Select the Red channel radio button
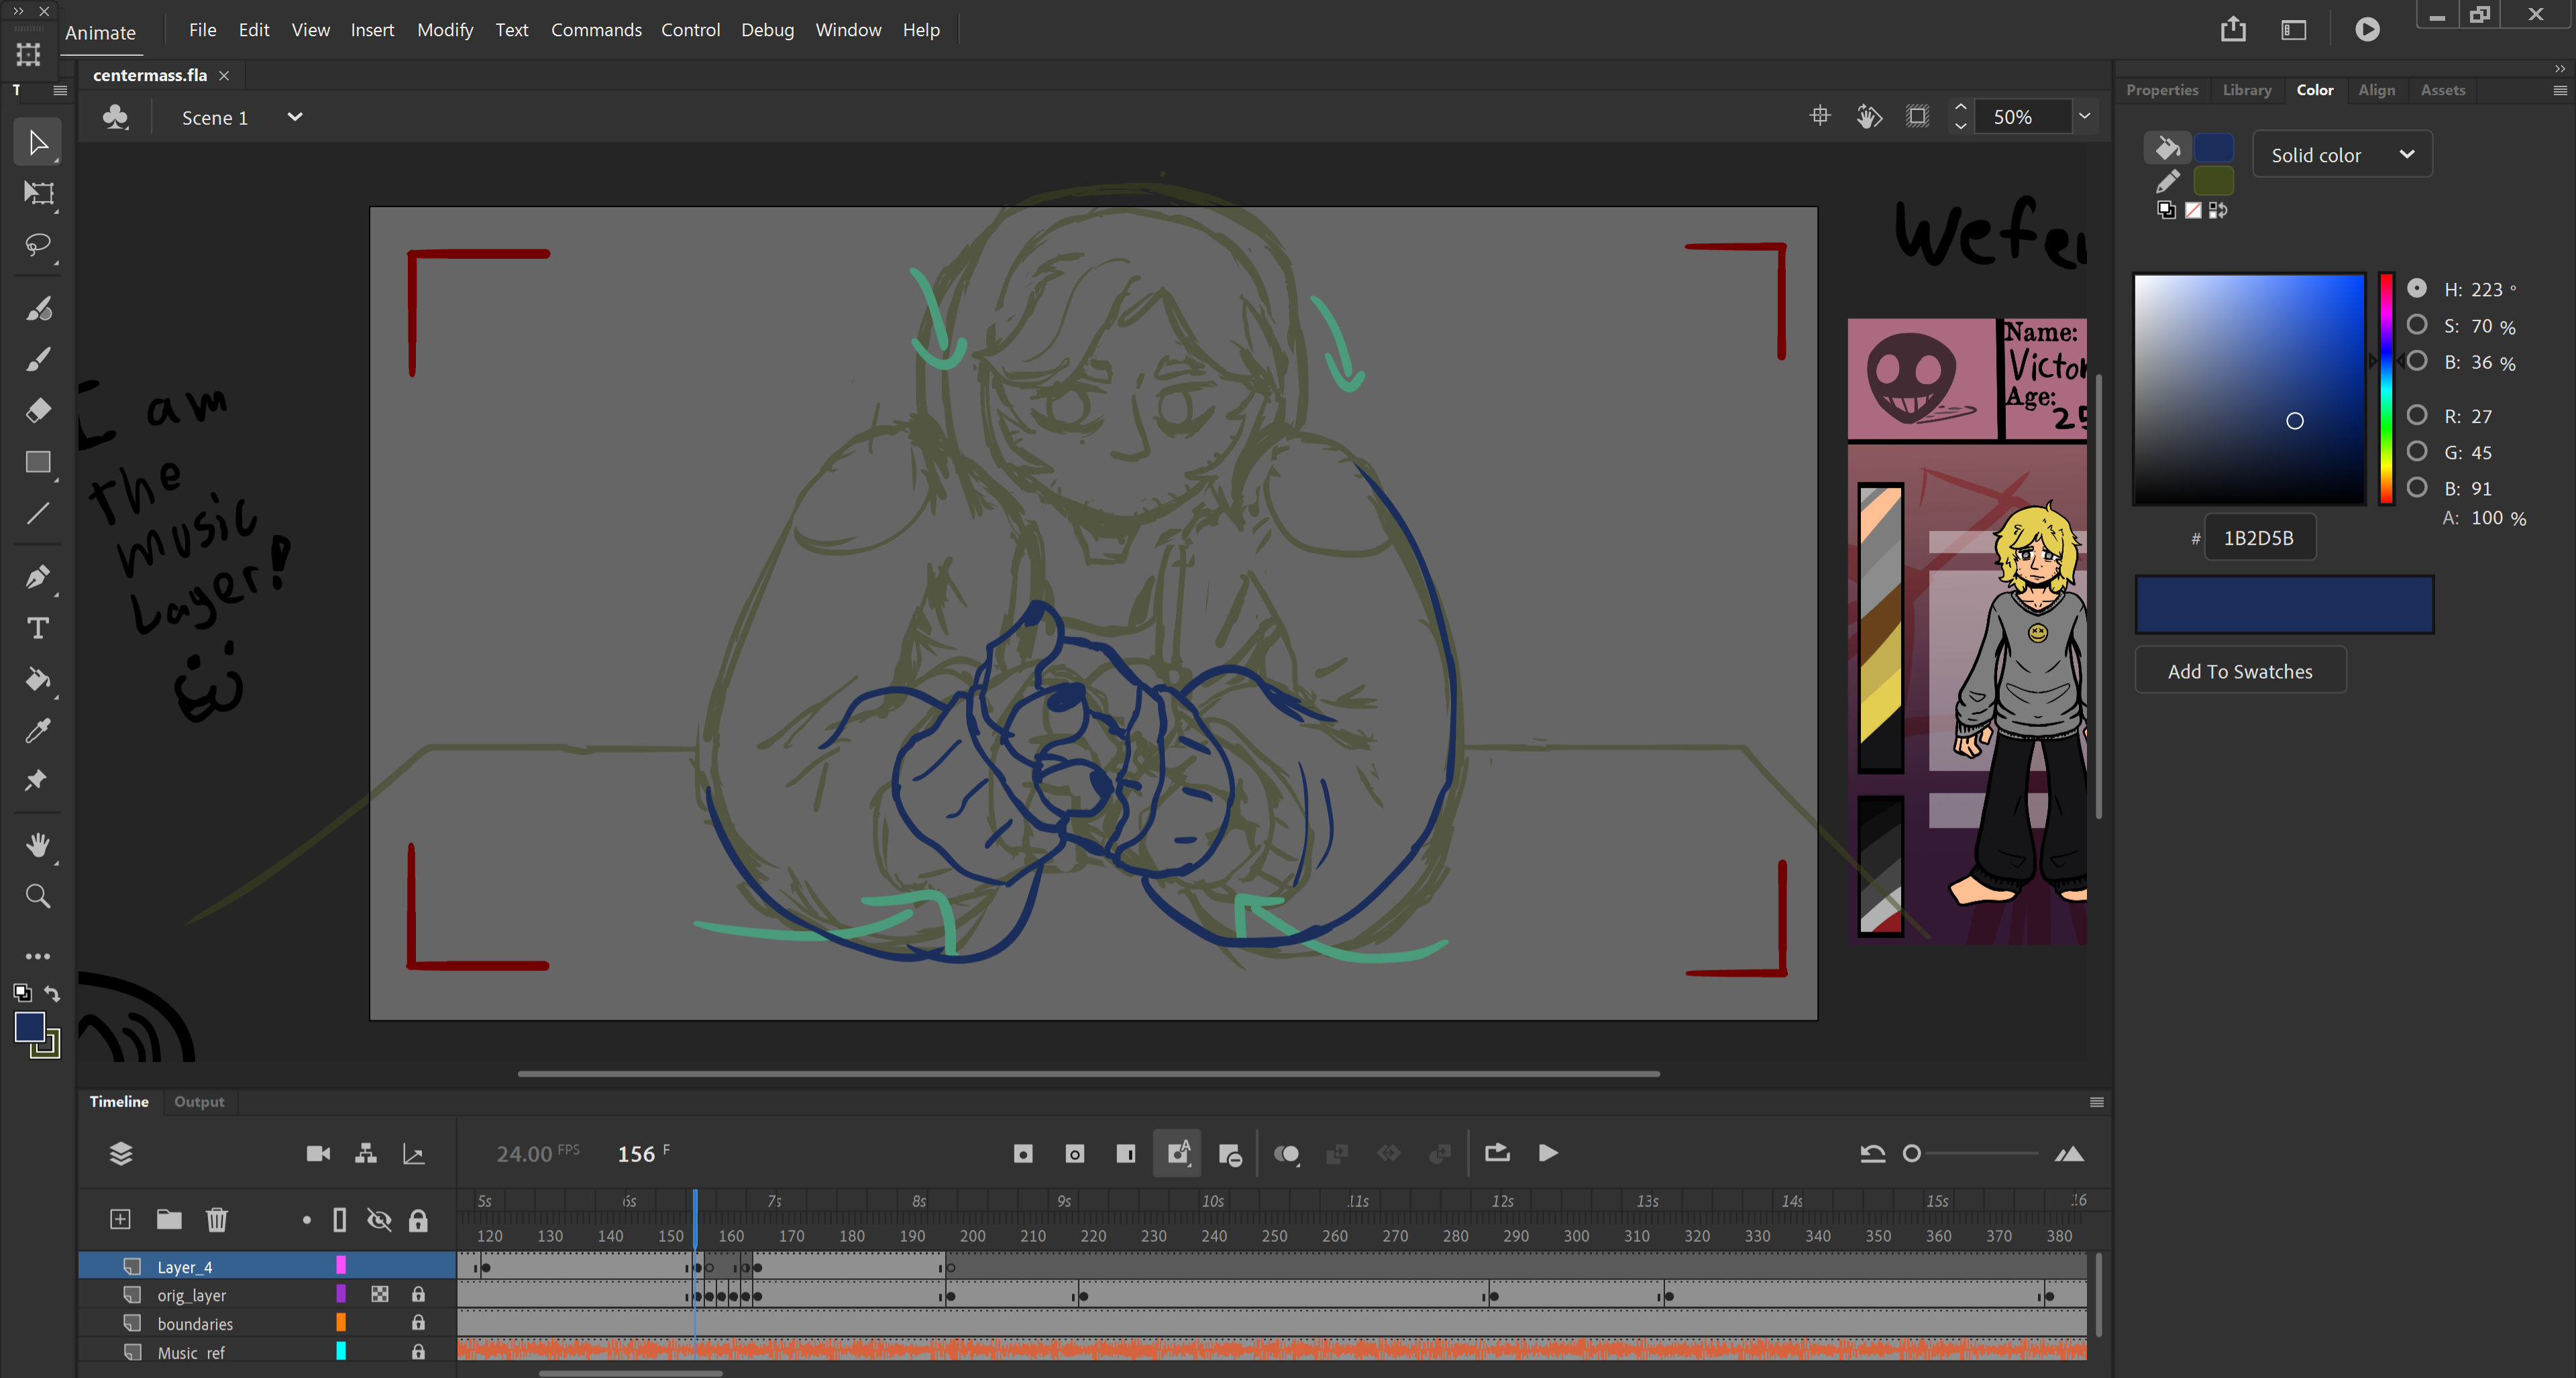 [x=2416, y=414]
